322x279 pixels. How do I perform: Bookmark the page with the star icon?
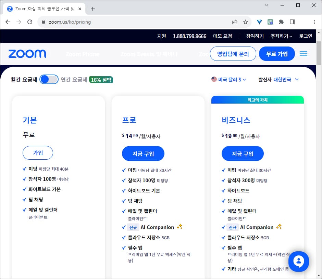(x=246, y=22)
